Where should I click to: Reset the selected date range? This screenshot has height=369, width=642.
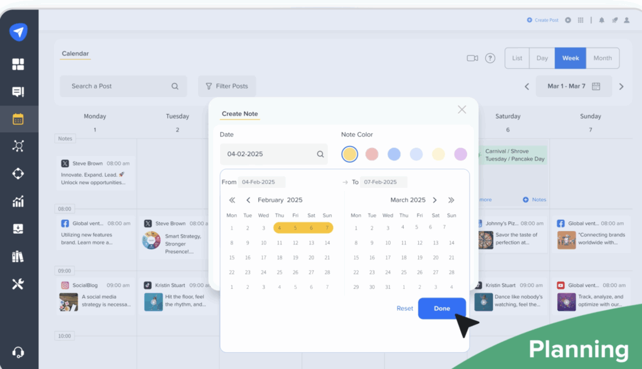pos(404,308)
